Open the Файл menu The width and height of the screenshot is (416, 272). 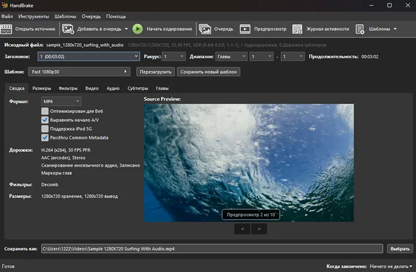click(x=7, y=17)
